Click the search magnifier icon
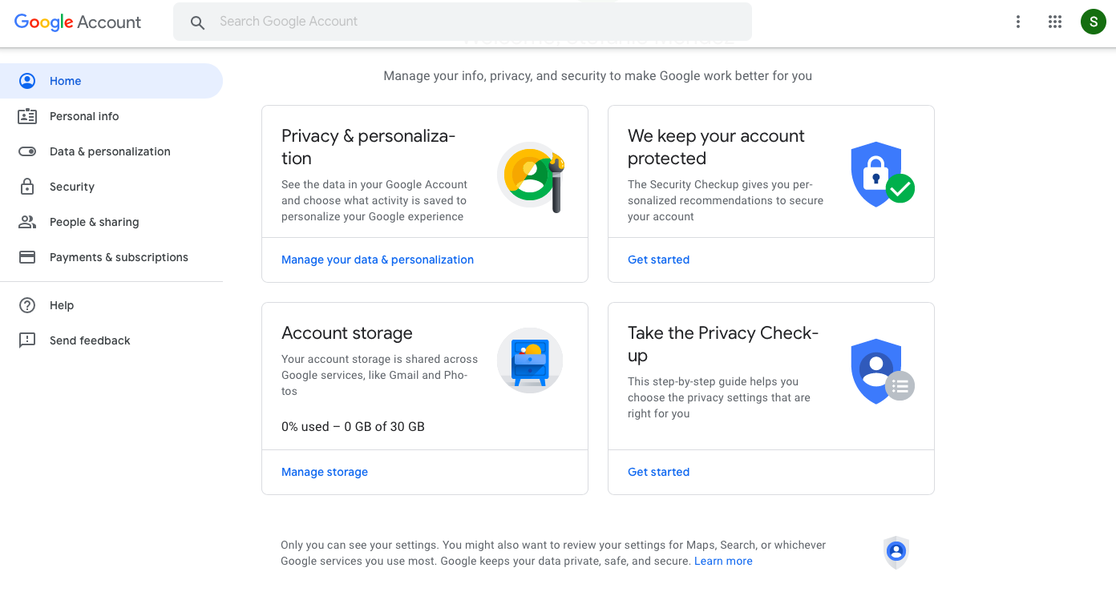The width and height of the screenshot is (1116, 596). pyautogui.click(x=197, y=22)
